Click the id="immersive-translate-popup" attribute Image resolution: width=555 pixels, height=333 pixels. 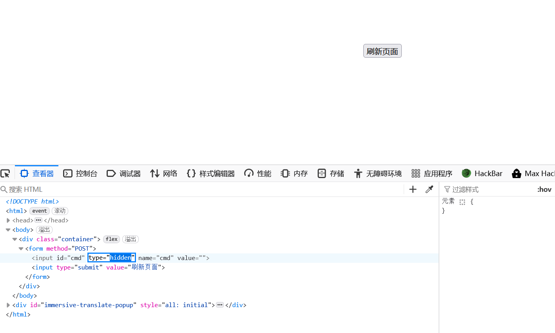point(83,305)
